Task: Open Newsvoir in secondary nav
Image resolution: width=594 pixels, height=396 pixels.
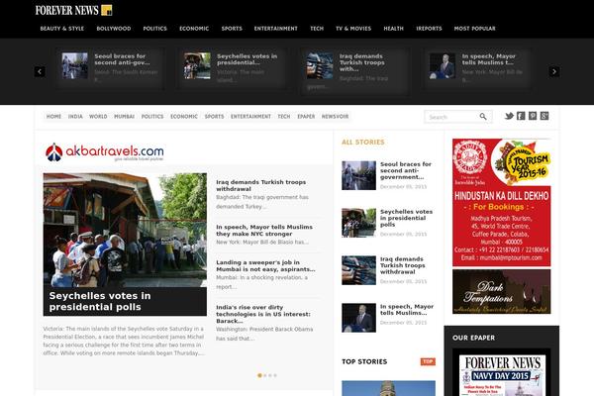Action: coord(335,117)
